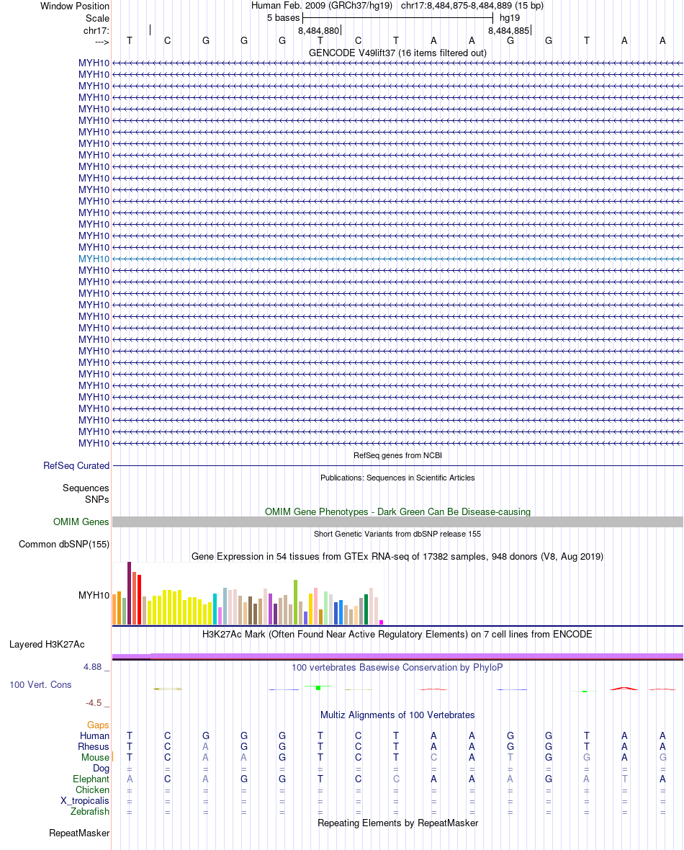Click the hg19 label beside scale bar
684x850 pixels.
coord(510,18)
